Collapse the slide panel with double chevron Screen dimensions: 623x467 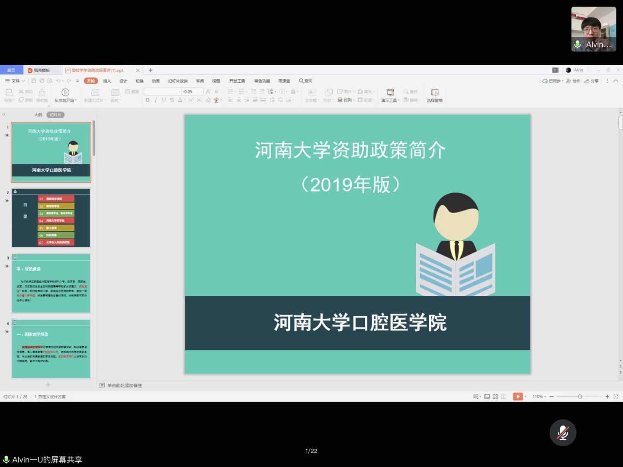(x=4, y=115)
